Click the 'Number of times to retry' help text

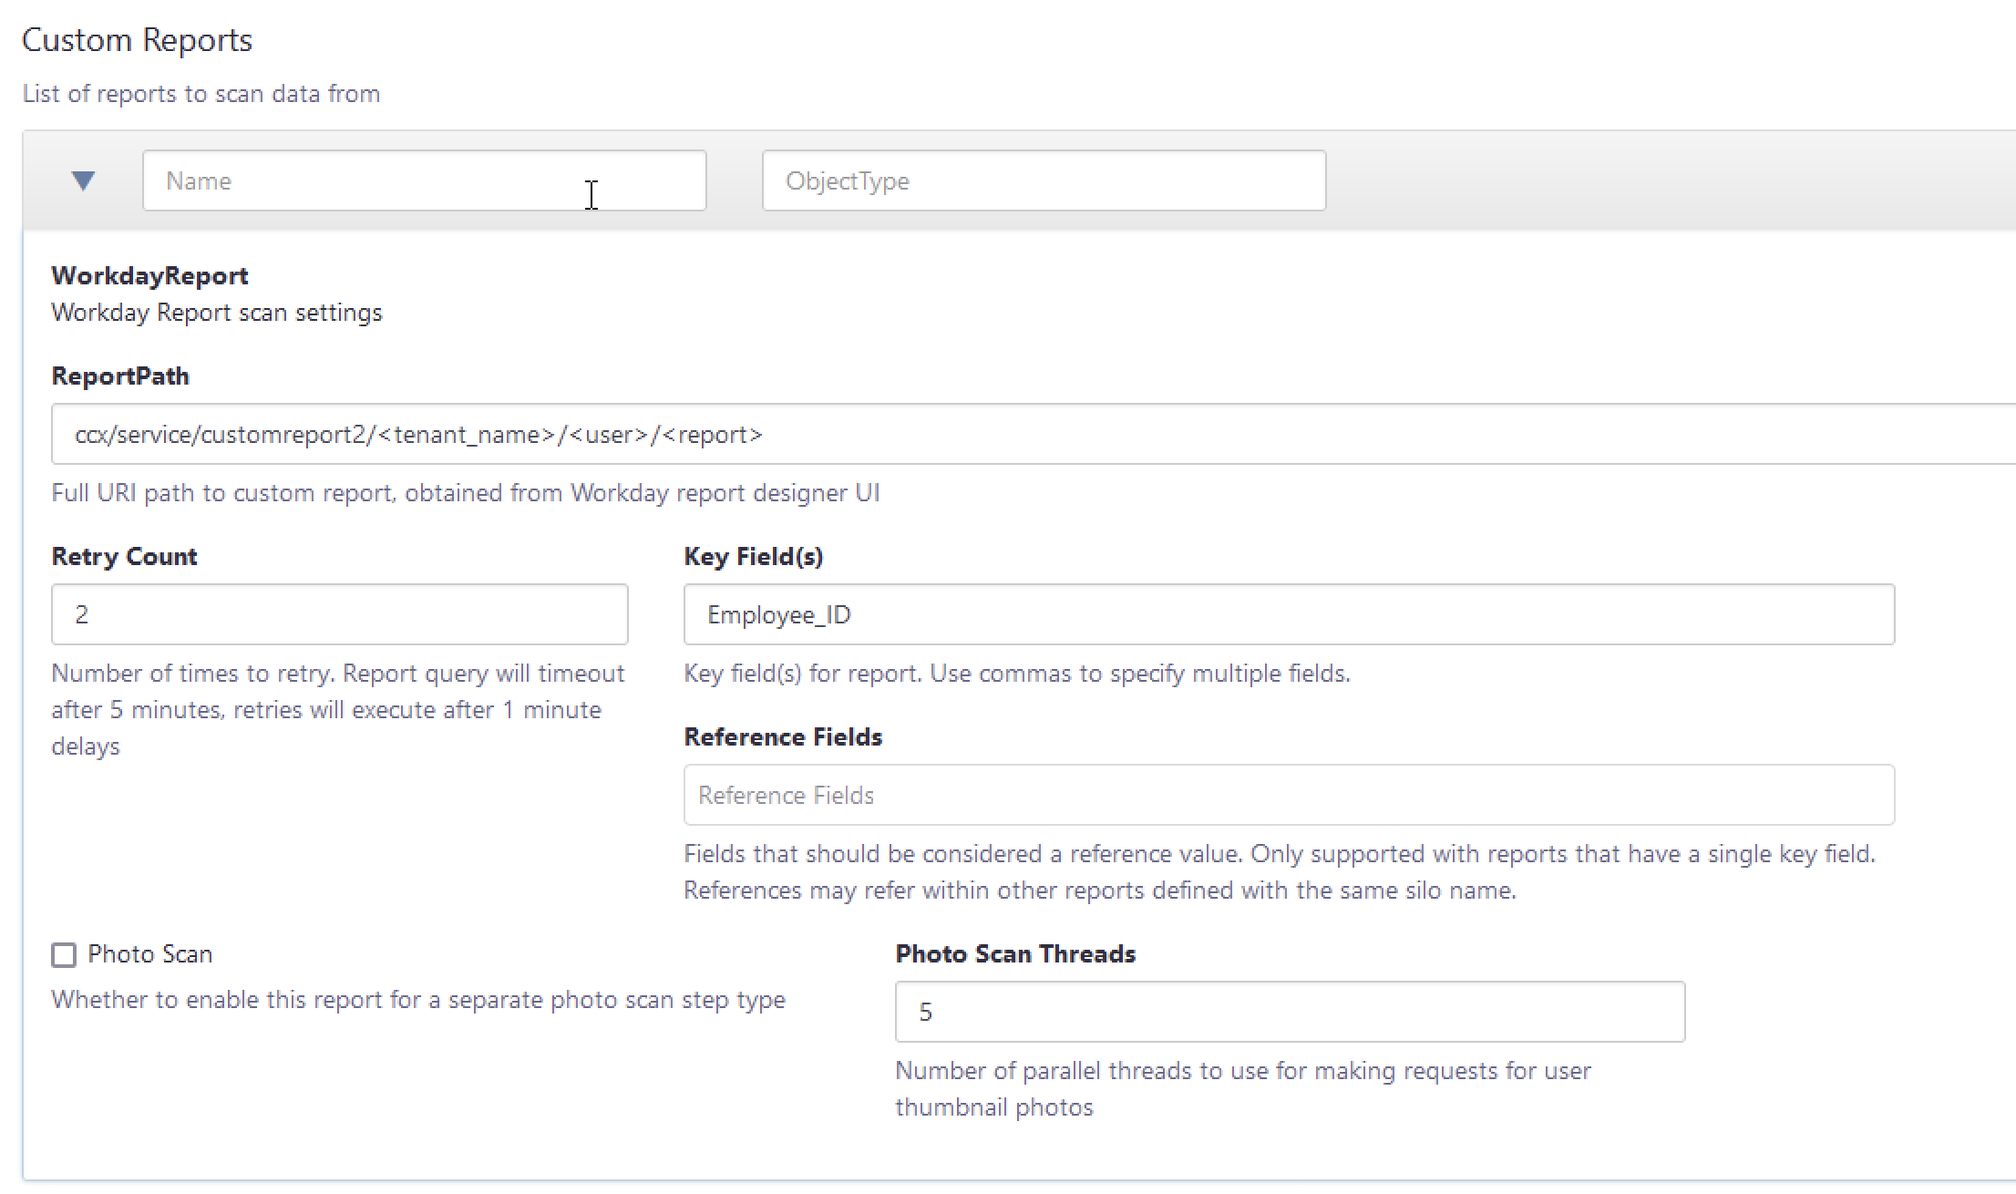point(338,709)
